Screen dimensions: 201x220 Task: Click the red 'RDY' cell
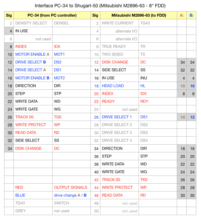[x=158, y=101]
